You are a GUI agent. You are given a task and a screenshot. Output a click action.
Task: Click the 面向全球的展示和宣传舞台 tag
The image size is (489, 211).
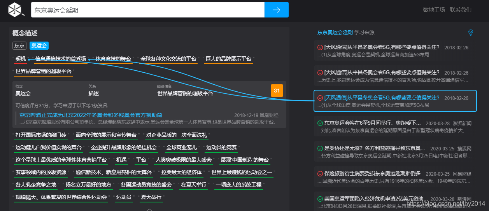click(106, 135)
